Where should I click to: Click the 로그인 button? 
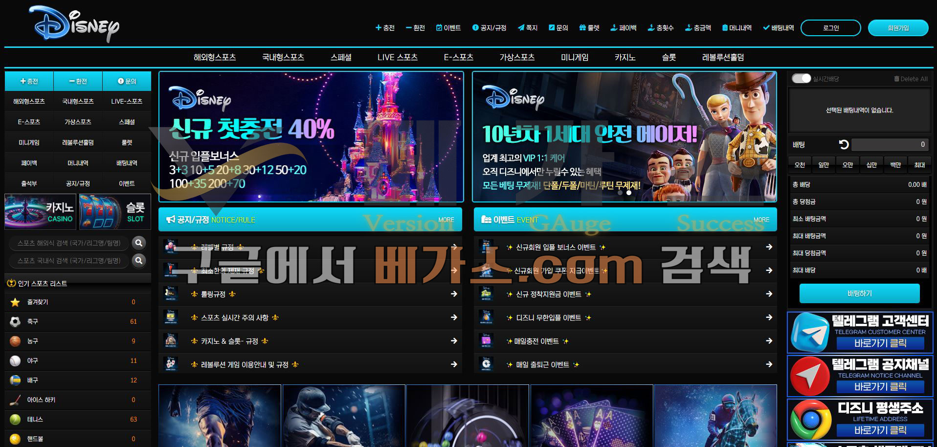(x=830, y=28)
